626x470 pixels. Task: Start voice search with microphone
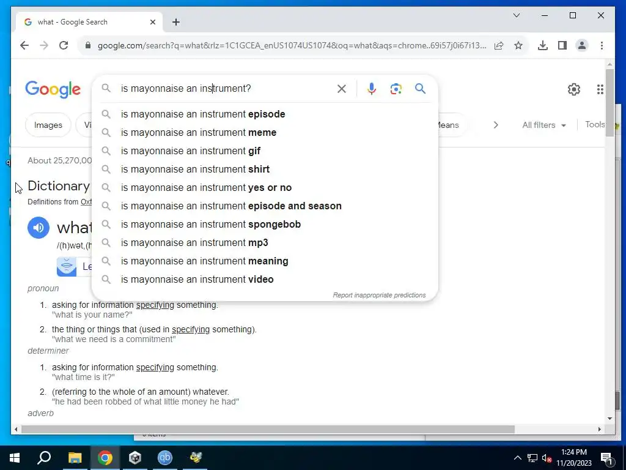[x=371, y=88]
